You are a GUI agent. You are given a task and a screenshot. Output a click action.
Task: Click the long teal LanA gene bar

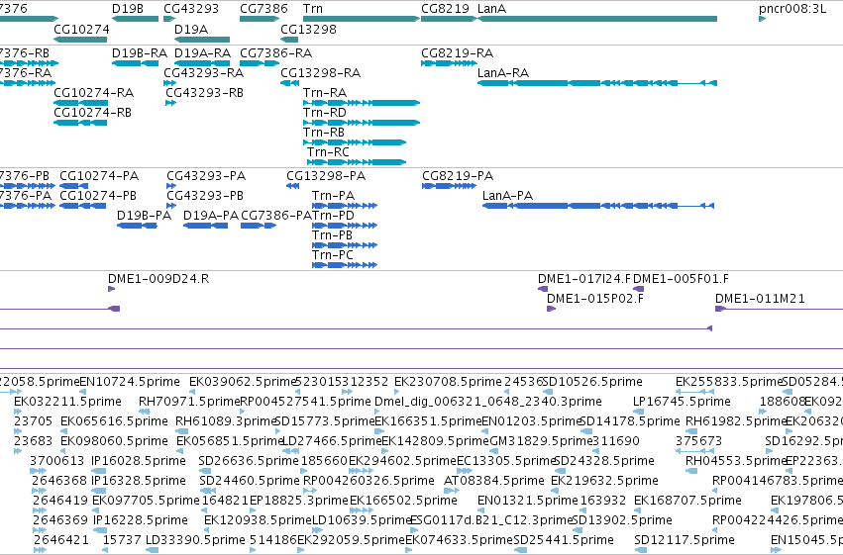[x=597, y=19]
